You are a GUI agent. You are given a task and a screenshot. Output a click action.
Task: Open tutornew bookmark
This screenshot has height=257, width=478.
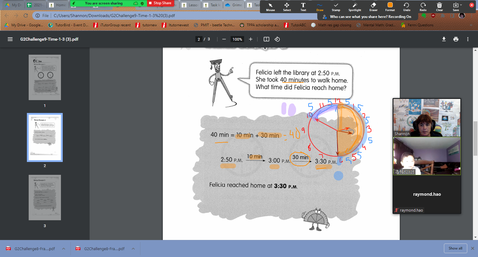pyautogui.click(x=146, y=25)
